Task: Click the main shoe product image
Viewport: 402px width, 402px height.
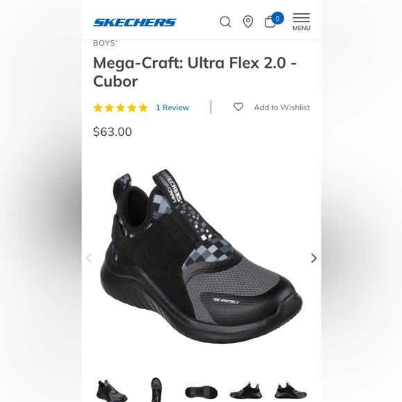Action: click(x=201, y=256)
